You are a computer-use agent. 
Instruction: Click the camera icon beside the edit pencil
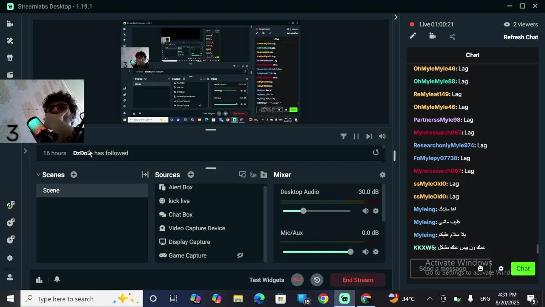coord(433,36)
